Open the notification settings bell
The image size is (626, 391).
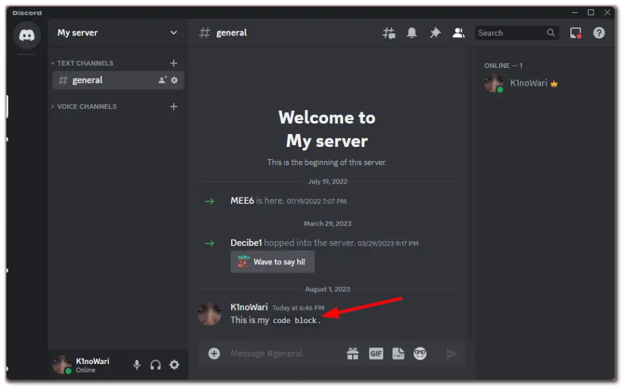pyautogui.click(x=411, y=32)
